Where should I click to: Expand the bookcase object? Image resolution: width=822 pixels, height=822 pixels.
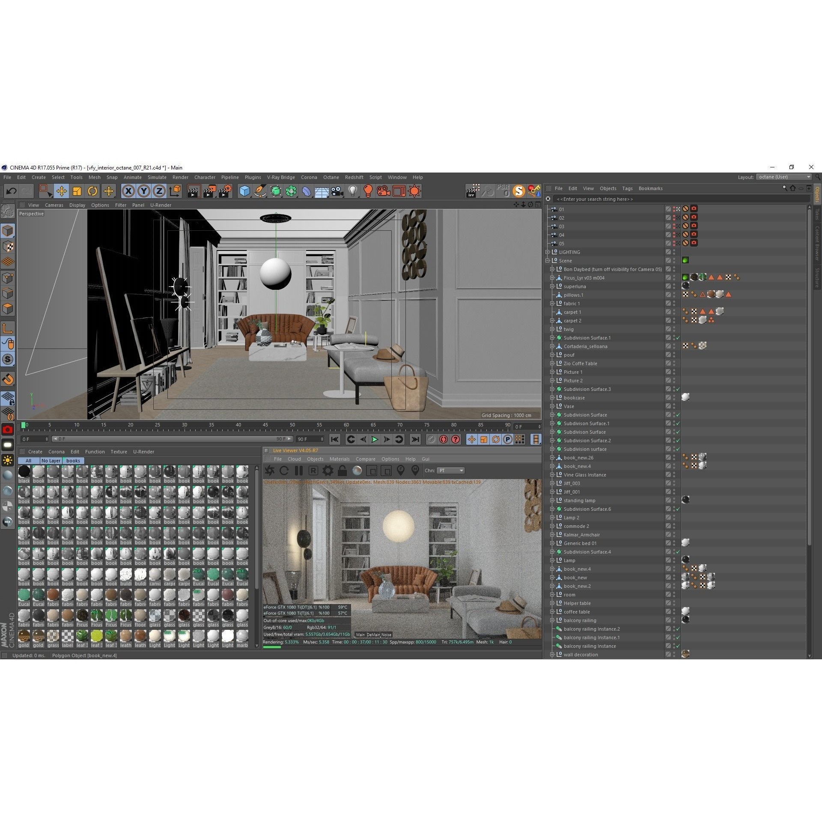coord(552,398)
